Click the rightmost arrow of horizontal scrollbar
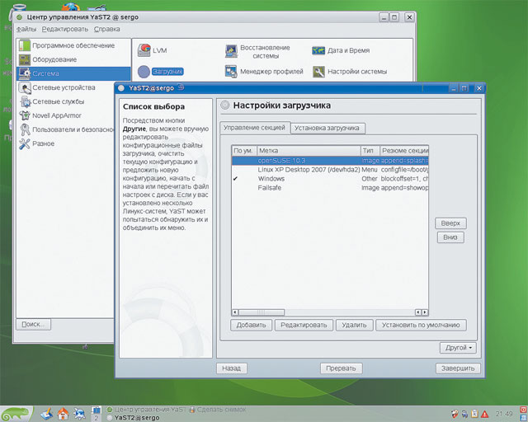The image size is (528, 422). [x=425, y=312]
